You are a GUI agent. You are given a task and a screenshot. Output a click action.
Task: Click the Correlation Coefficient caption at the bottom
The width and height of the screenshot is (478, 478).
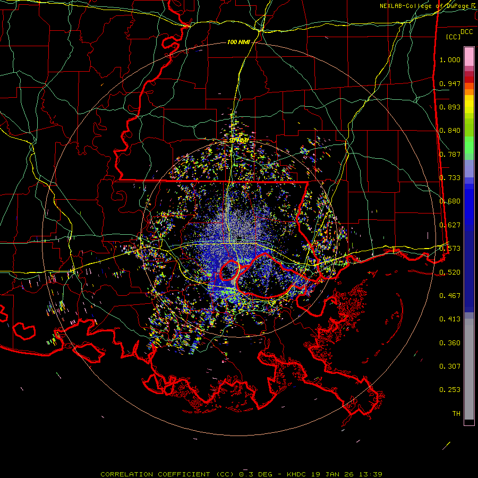242,474
